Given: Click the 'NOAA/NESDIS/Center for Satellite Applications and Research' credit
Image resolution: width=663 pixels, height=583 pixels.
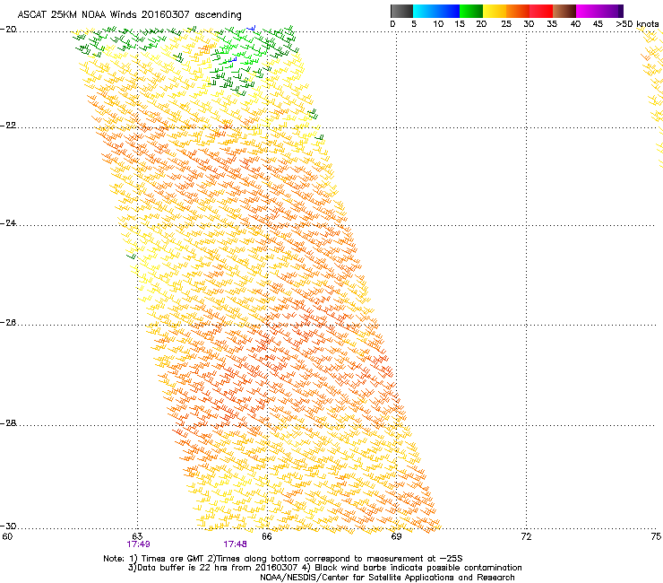Looking at the screenshot, I should click(387, 578).
